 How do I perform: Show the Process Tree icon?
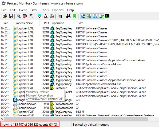60,16
